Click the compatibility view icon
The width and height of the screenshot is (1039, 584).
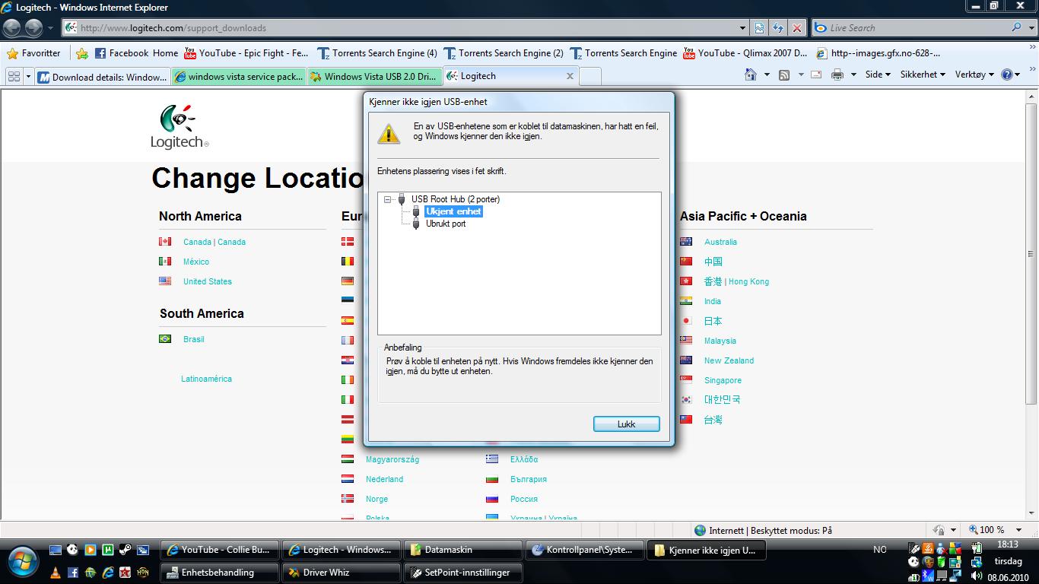coord(759,28)
